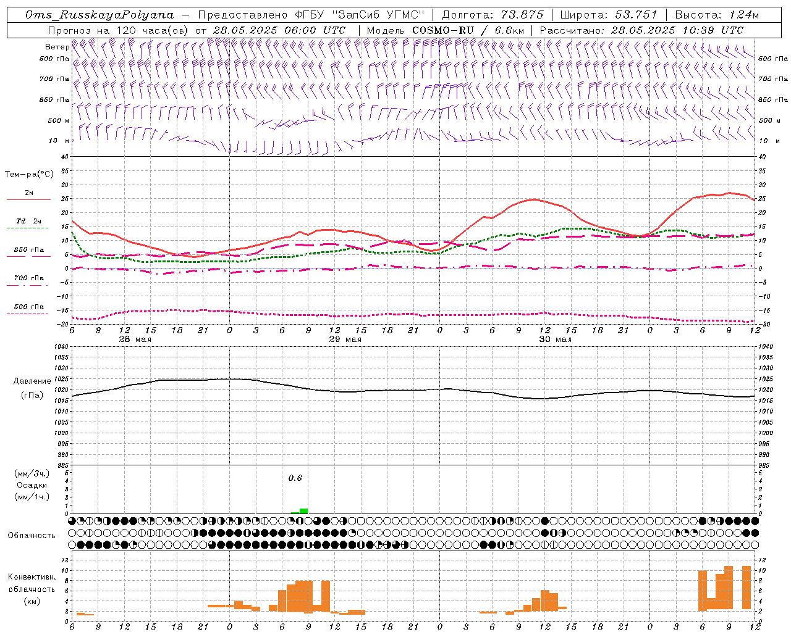This screenshot has width=791, height=632.
Task: Click the 'Облачность' cloudiness label
Action: (x=32, y=535)
